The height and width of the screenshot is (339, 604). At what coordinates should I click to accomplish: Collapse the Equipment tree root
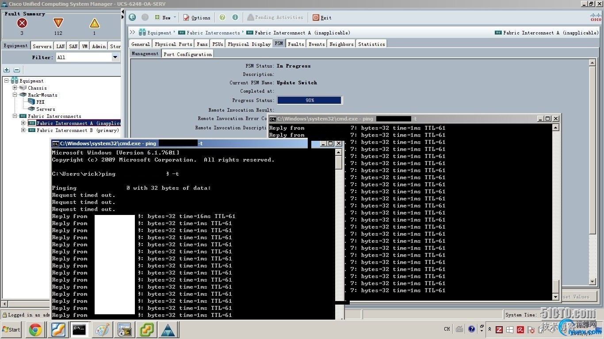pyautogui.click(x=7, y=81)
